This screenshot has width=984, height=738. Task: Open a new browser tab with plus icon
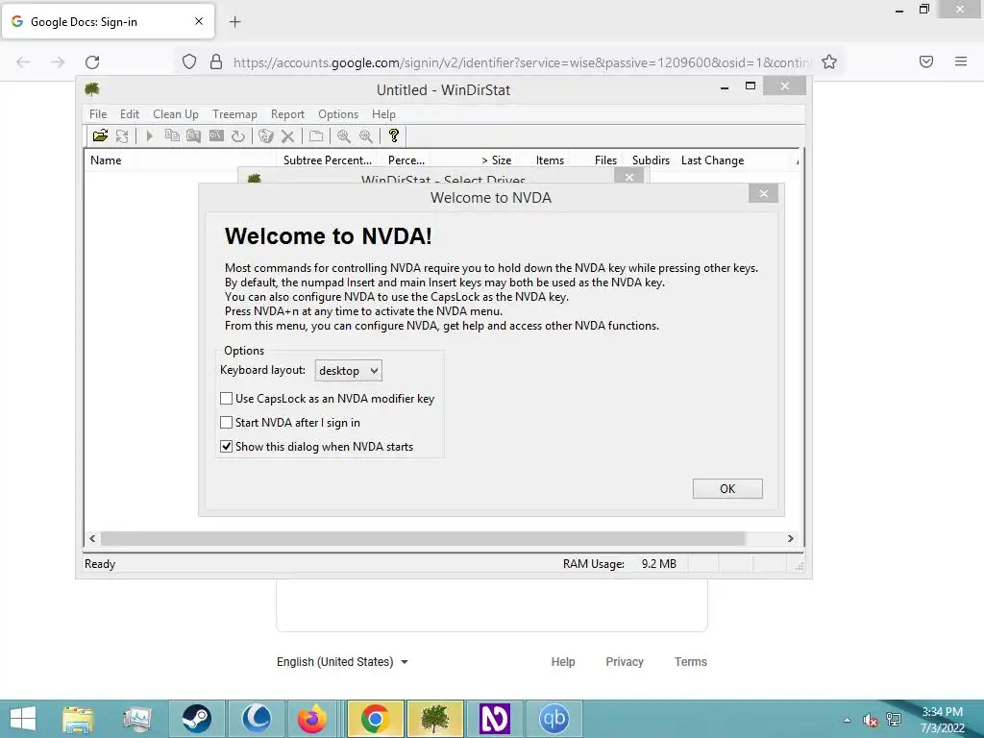coord(234,21)
